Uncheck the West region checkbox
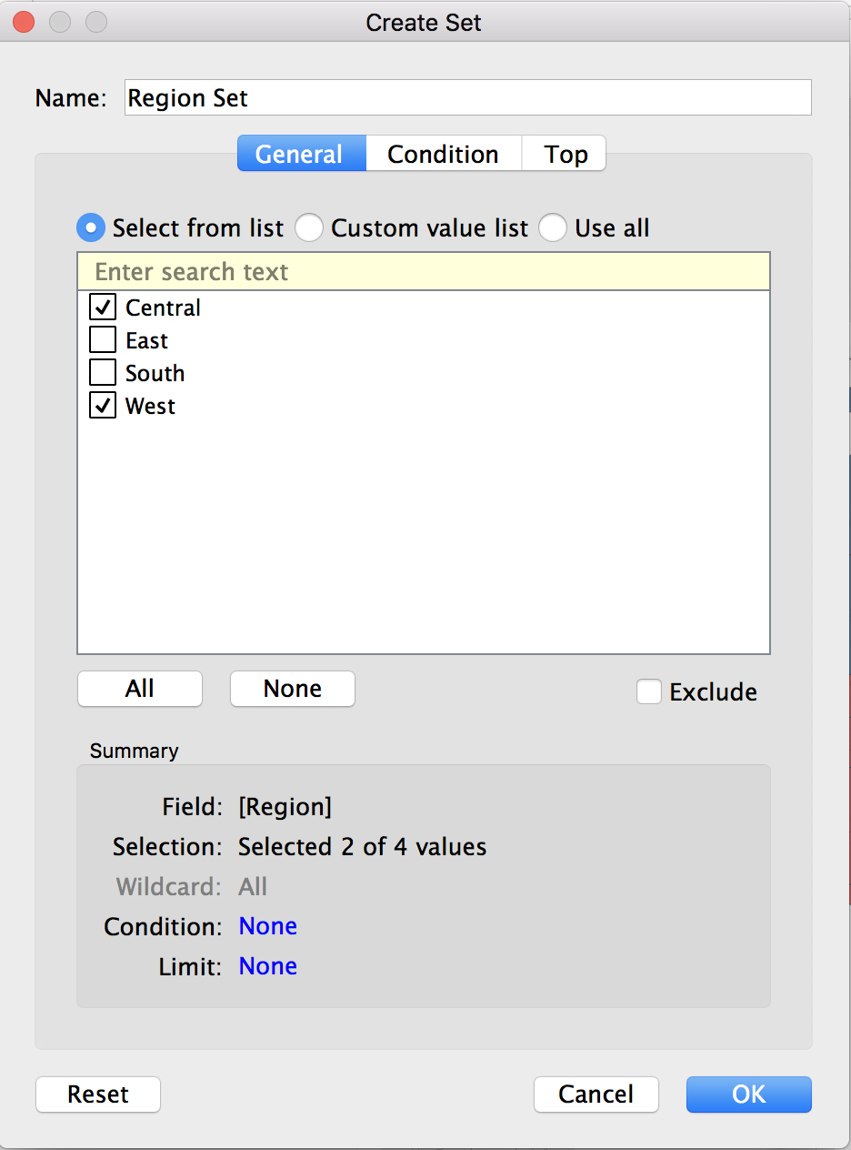The width and height of the screenshot is (851, 1150). click(103, 406)
